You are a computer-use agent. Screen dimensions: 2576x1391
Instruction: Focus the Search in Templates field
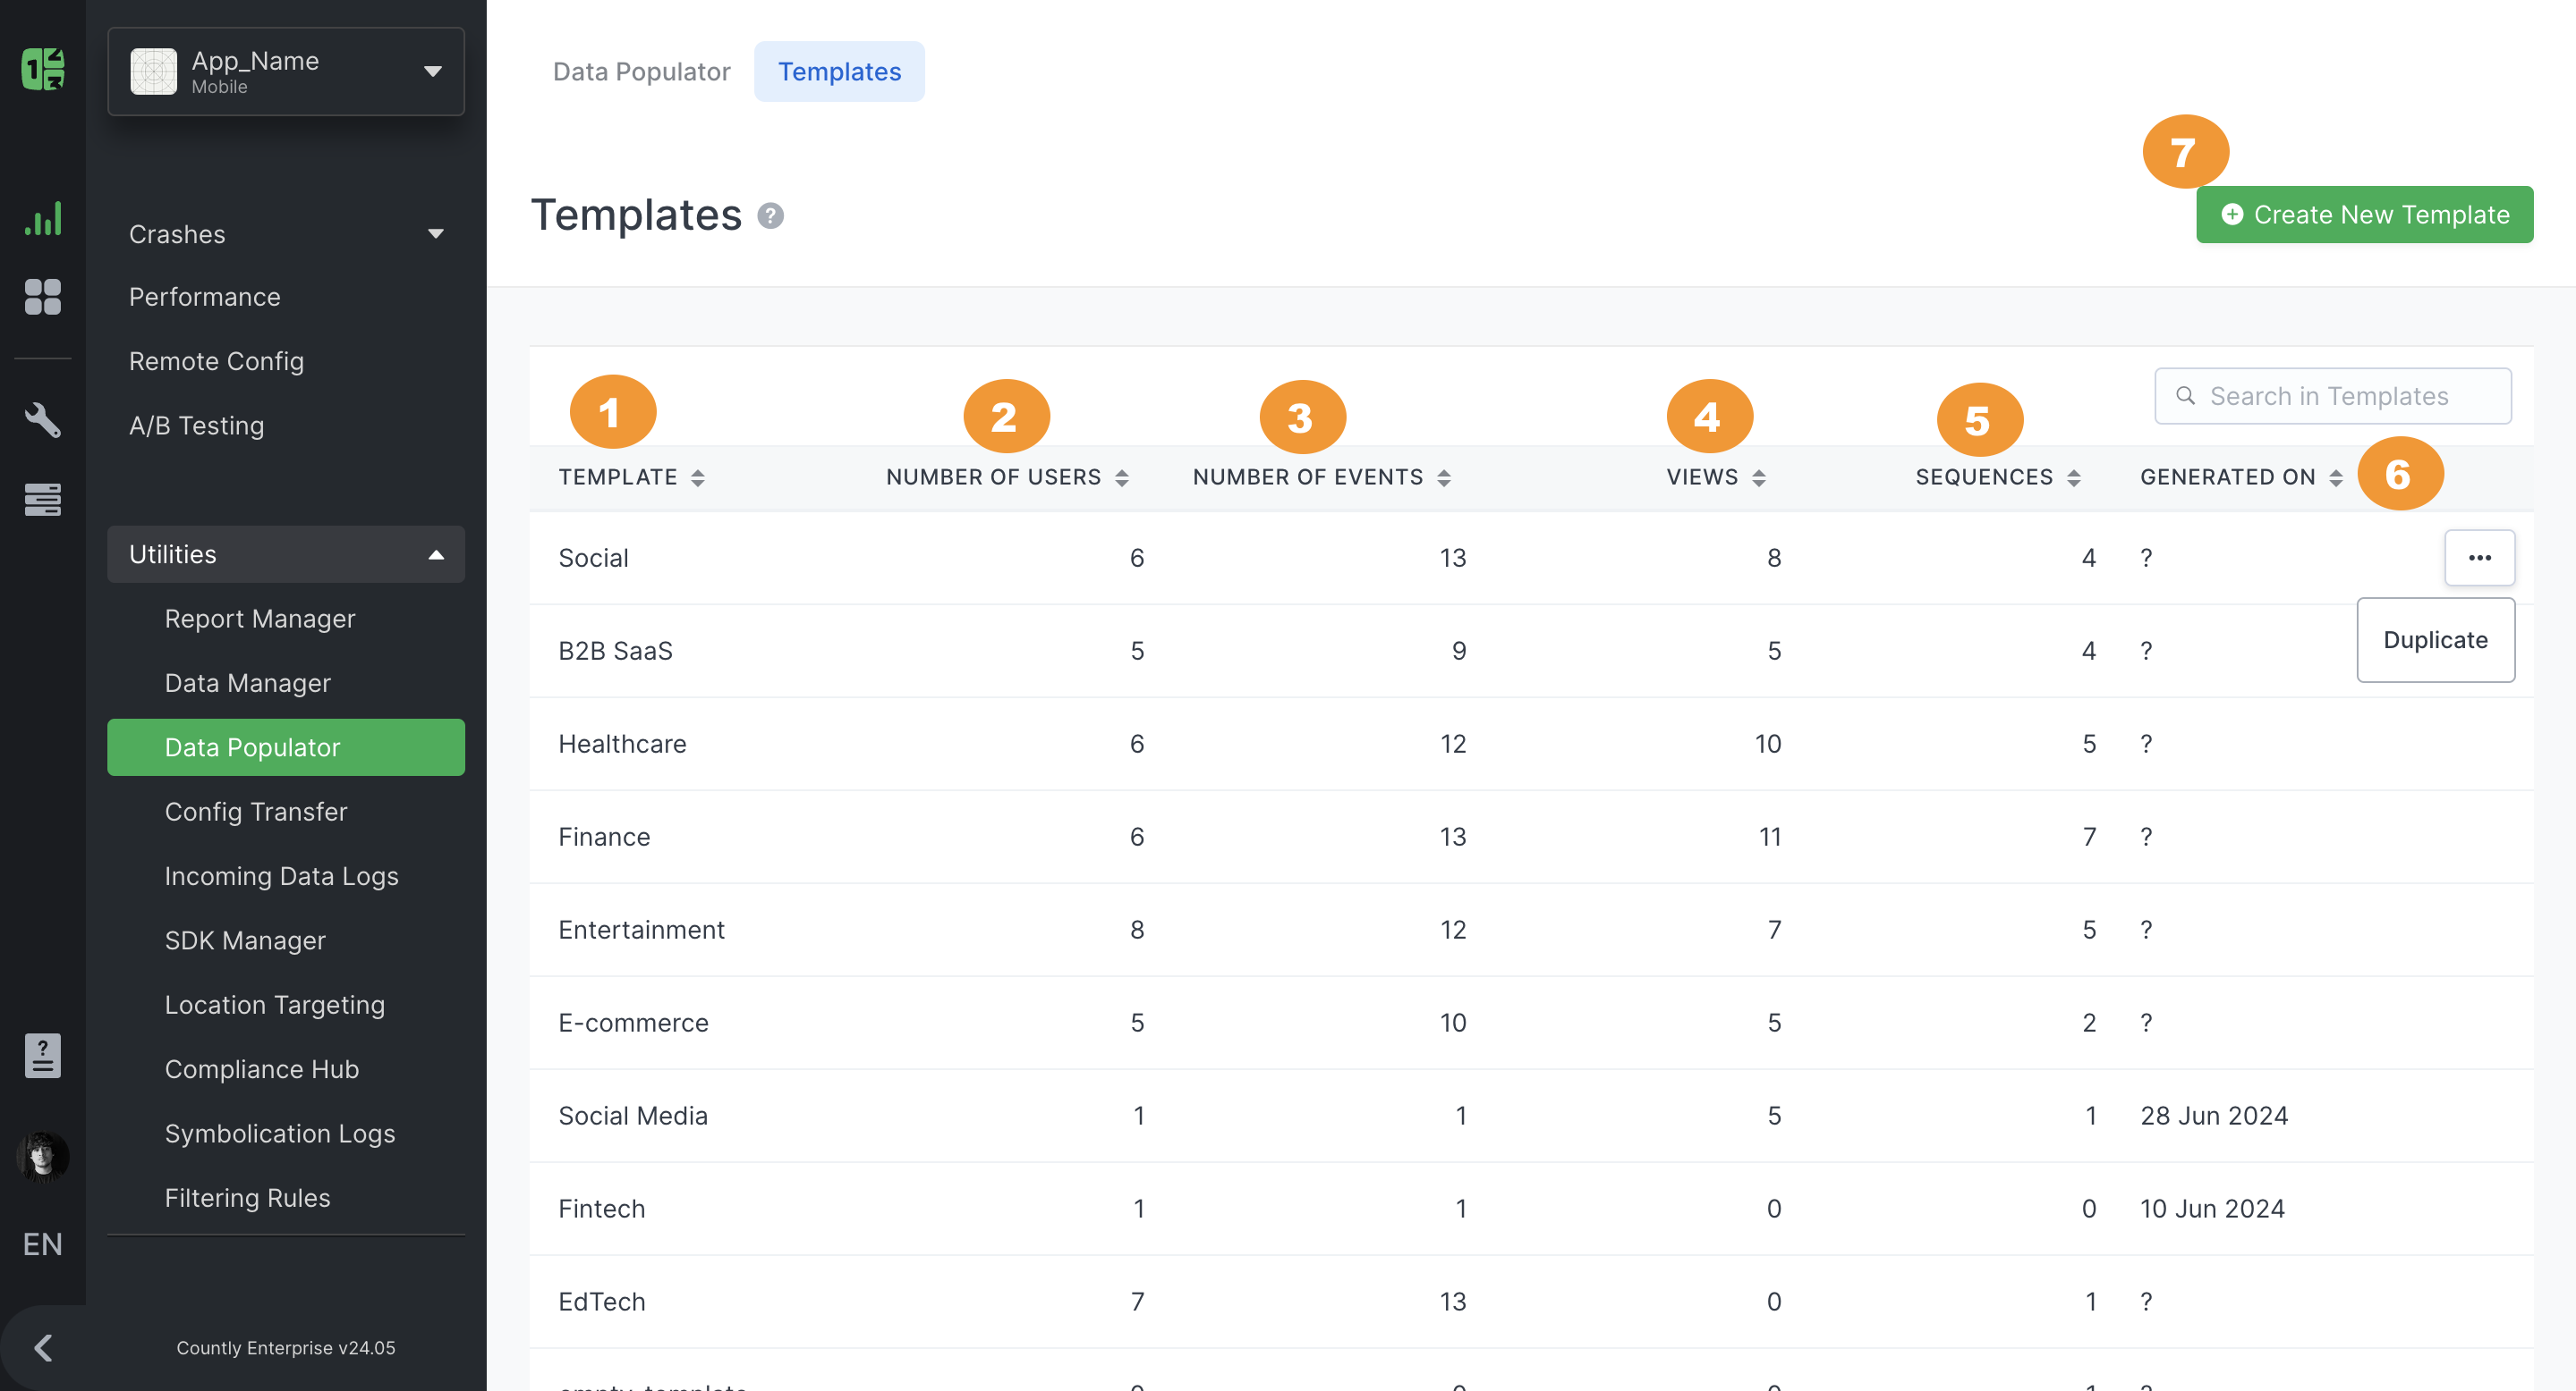click(2332, 396)
